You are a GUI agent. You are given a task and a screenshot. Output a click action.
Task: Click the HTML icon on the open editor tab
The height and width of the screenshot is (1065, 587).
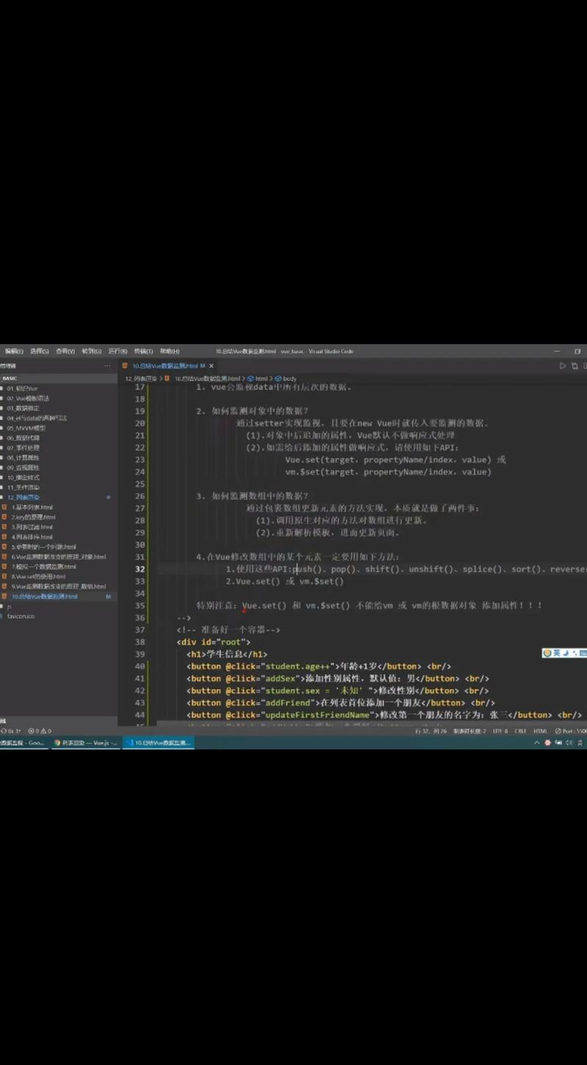click(x=125, y=366)
